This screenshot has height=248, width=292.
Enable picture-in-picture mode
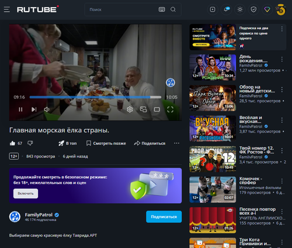pyautogui.click(x=143, y=109)
